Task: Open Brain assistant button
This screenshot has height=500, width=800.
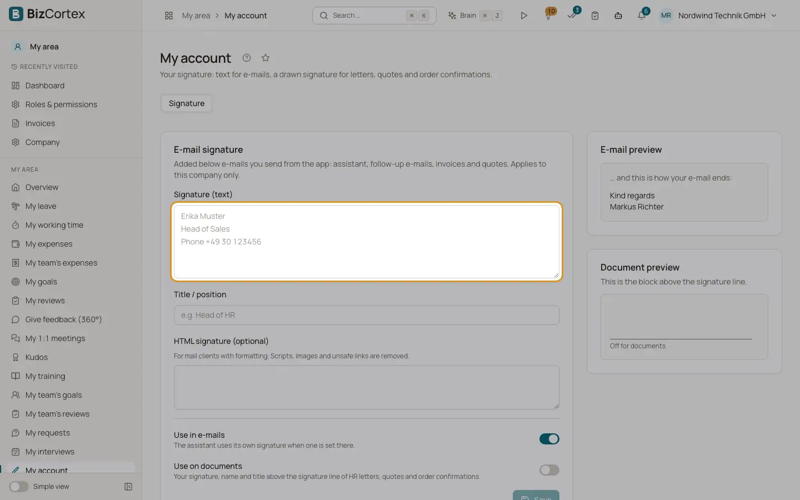Action: pyautogui.click(x=476, y=16)
